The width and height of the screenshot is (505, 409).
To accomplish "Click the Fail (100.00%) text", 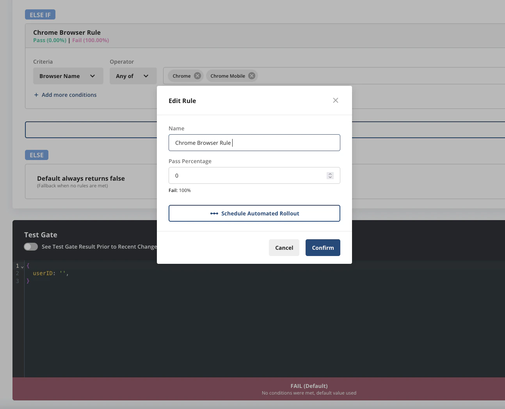I will pyautogui.click(x=91, y=40).
